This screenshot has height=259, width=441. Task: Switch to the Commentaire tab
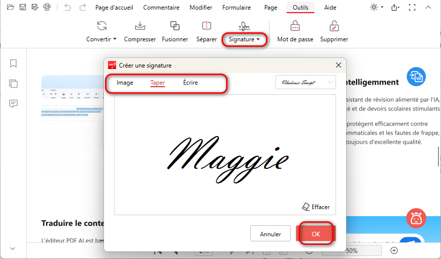pos(161,8)
